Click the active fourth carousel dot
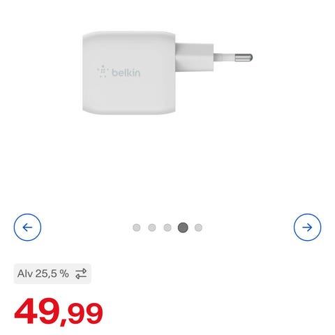 tap(183, 228)
